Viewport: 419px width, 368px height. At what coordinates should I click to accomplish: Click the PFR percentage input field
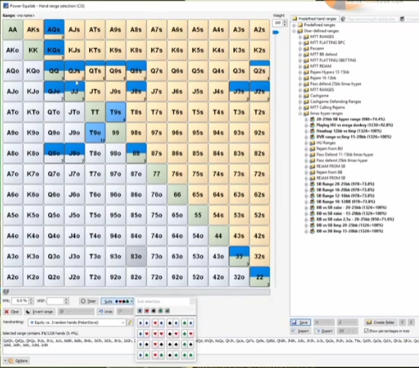tap(20, 301)
